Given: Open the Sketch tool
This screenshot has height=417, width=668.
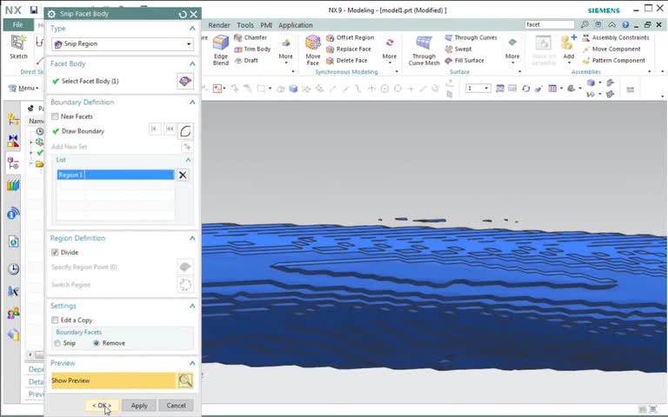Looking at the screenshot, I should (x=18, y=47).
